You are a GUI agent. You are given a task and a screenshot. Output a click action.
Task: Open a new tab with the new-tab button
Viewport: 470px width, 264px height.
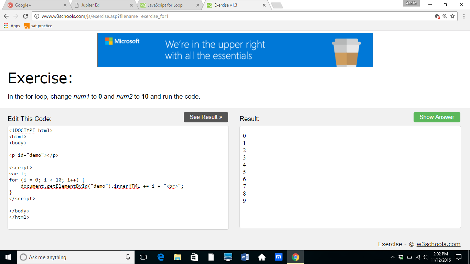point(277,5)
